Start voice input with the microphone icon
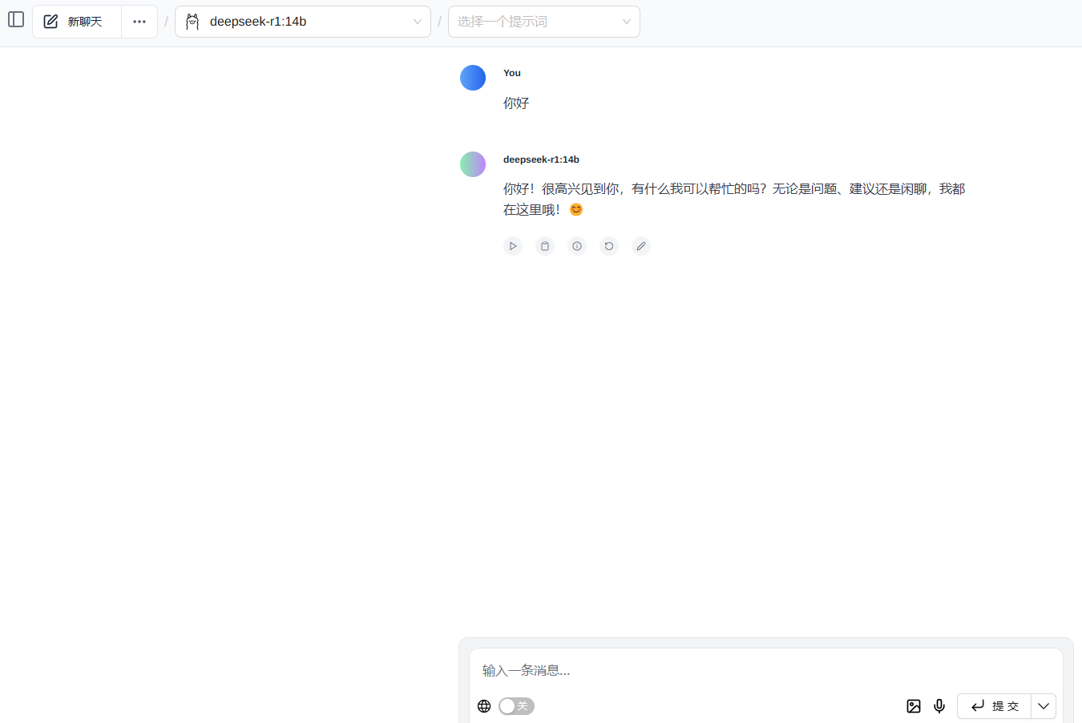 coord(939,706)
